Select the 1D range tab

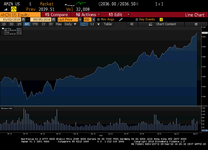pyautogui.click(x=4, y=24)
